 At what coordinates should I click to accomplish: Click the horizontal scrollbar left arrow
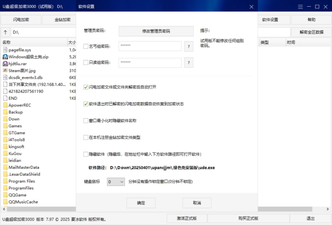coord(4,209)
